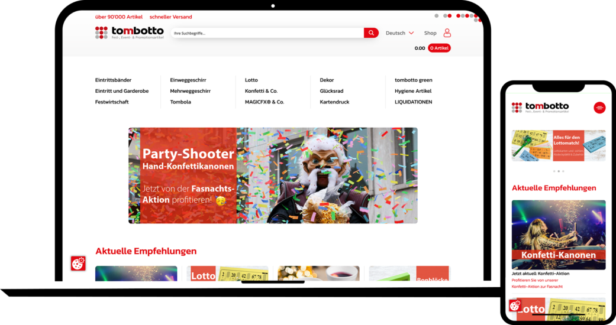This screenshot has width=616, height=325.
Task: Go to Dekor category
Action: point(327,80)
